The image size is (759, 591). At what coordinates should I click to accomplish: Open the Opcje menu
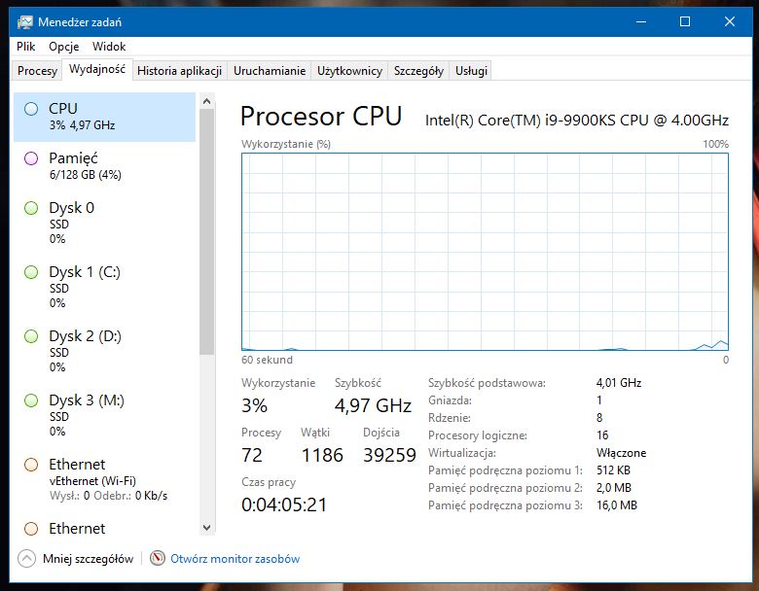click(x=64, y=47)
